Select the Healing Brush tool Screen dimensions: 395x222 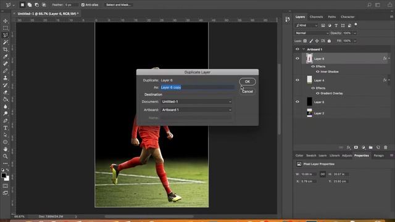(x=6, y=64)
